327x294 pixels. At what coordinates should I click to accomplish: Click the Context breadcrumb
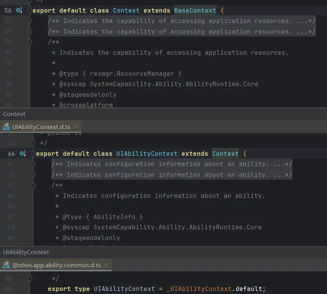(14, 114)
